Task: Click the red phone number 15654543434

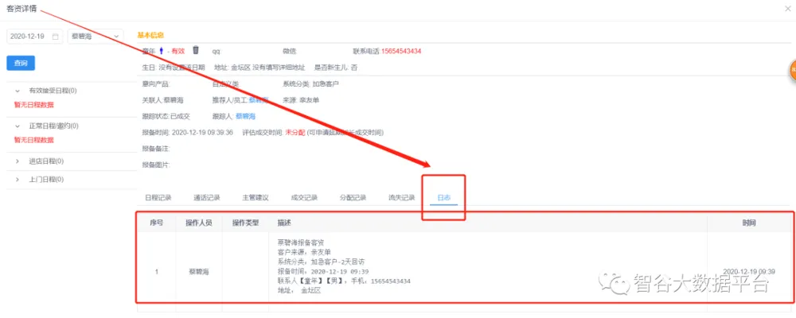Action: click(x=401, y=51)
